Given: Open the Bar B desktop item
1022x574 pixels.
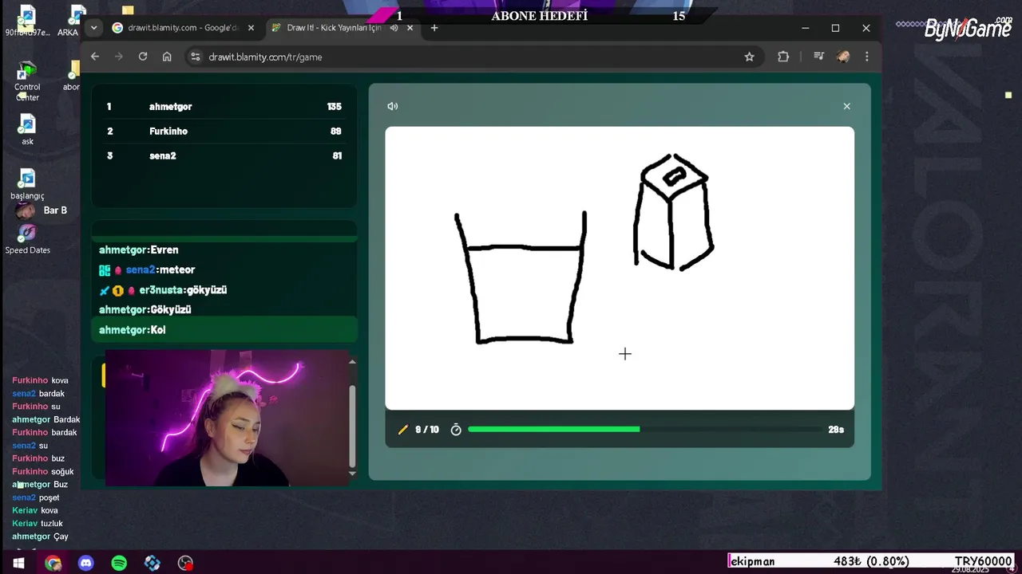Looking at the screenshot, I should (x=42, y=210).
